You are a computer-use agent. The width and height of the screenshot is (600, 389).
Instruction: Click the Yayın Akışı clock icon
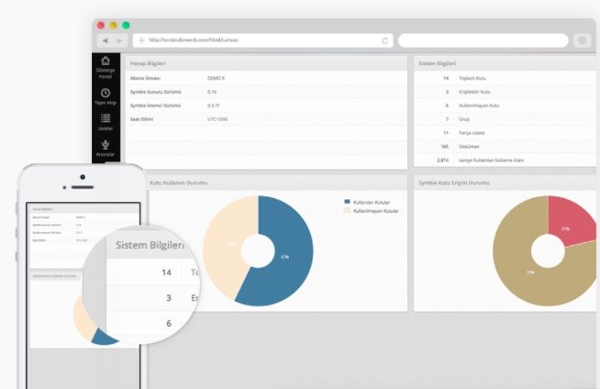(x=106, y=93)
